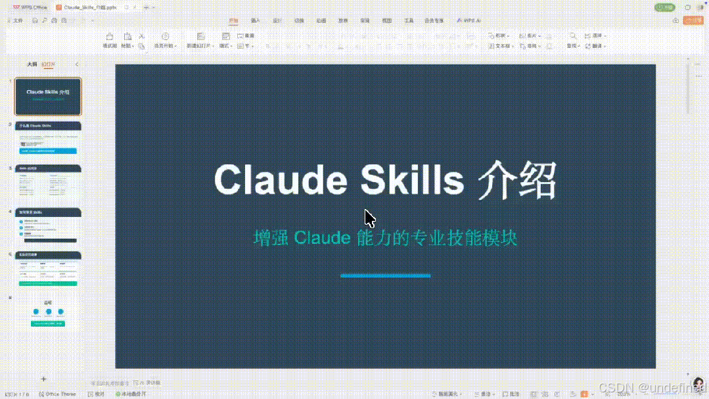Screen dimensions: 709x399
Task: Click the find magnifier icon
Action: pos(573,35)
